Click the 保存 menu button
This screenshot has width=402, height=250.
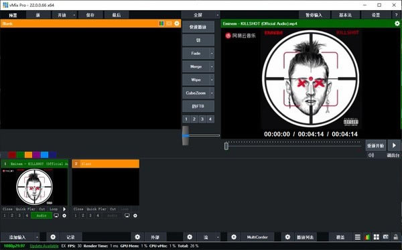[x=90, y=15]
